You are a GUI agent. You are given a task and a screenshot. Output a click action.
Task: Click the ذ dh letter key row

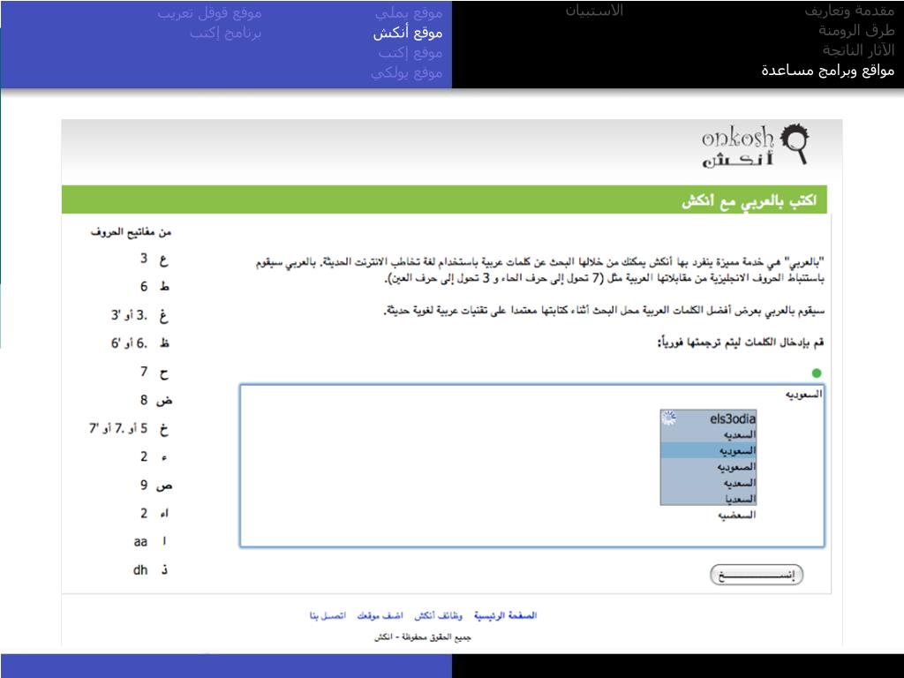pos(150,570)
